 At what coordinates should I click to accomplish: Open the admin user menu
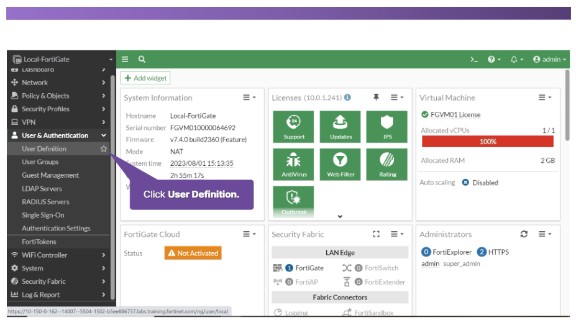pos(549,59)
